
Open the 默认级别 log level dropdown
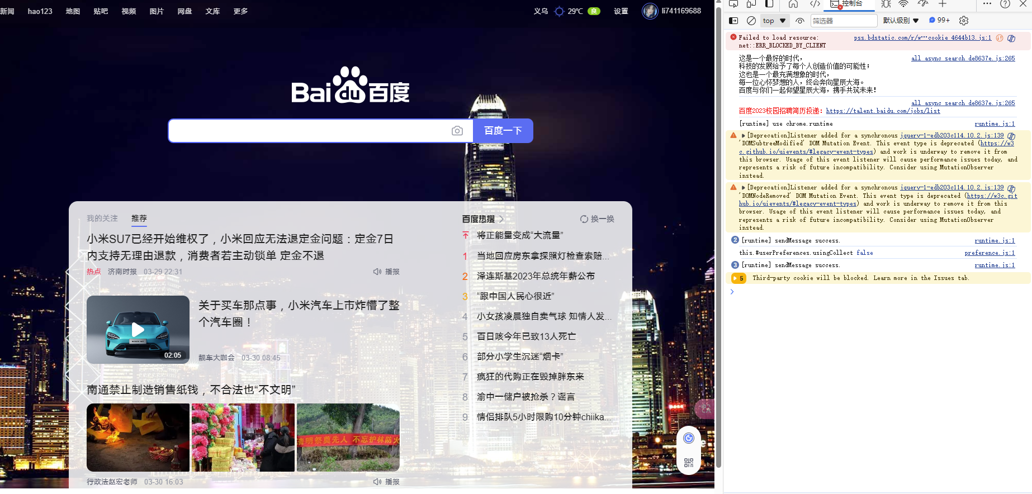point(901,21)
